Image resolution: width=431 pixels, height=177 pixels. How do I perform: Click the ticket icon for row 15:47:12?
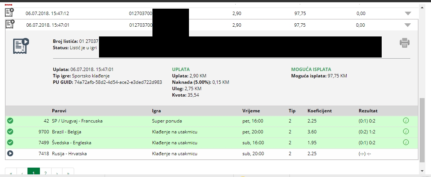(10, 12)
